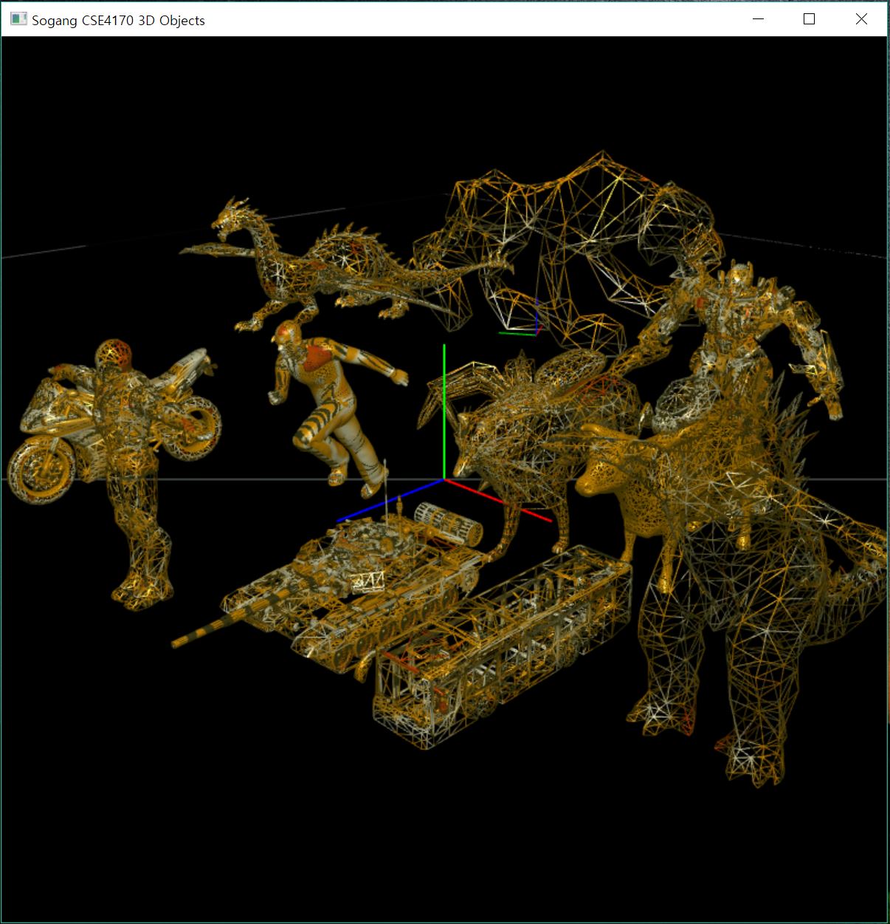Click the application icon in the title bar

point(18,19)
